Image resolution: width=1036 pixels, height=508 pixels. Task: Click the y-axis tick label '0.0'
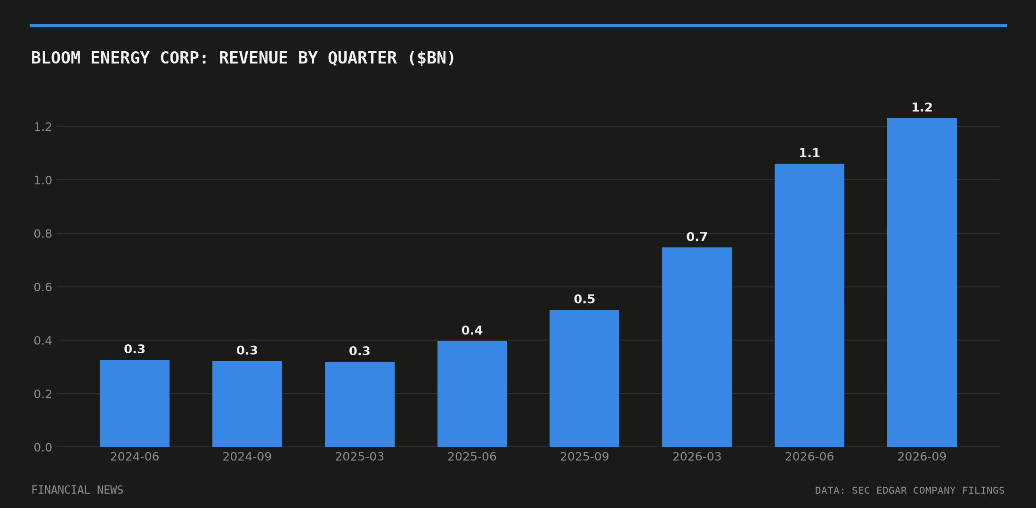pos(43,447)
